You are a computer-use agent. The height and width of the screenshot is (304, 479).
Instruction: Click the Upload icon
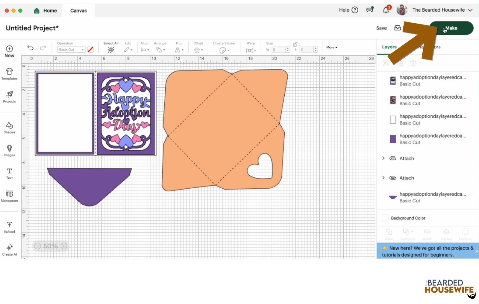coord(9,227)
